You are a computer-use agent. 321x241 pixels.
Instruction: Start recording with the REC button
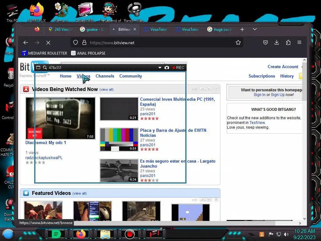[178, 68]
